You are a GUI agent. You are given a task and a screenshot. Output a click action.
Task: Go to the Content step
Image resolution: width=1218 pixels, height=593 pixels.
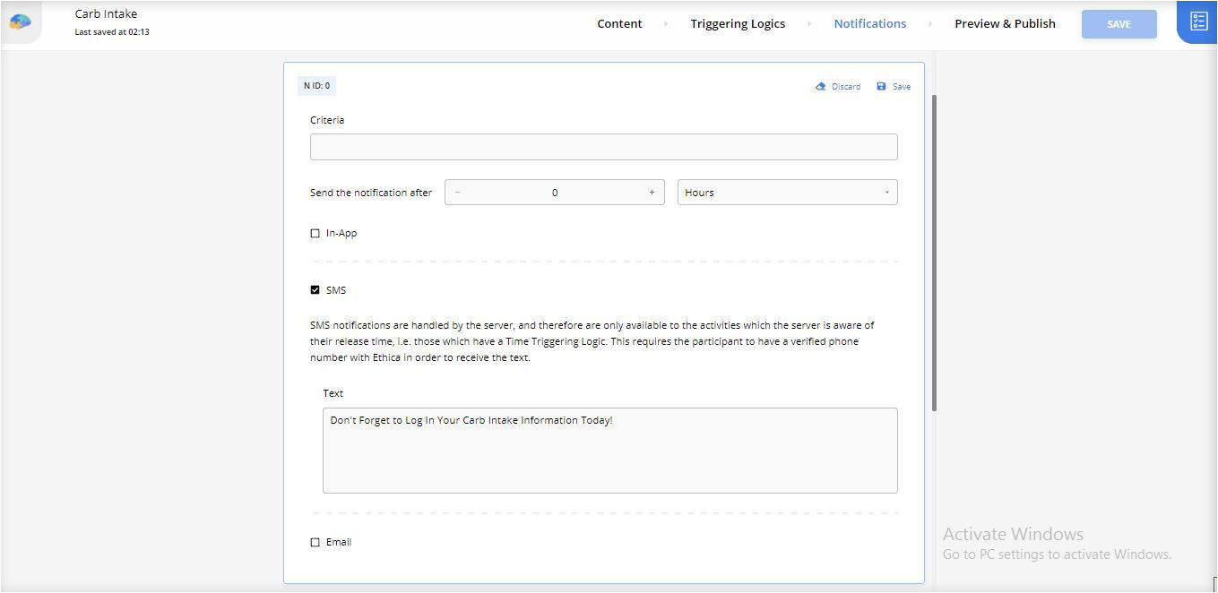(619, 24)
